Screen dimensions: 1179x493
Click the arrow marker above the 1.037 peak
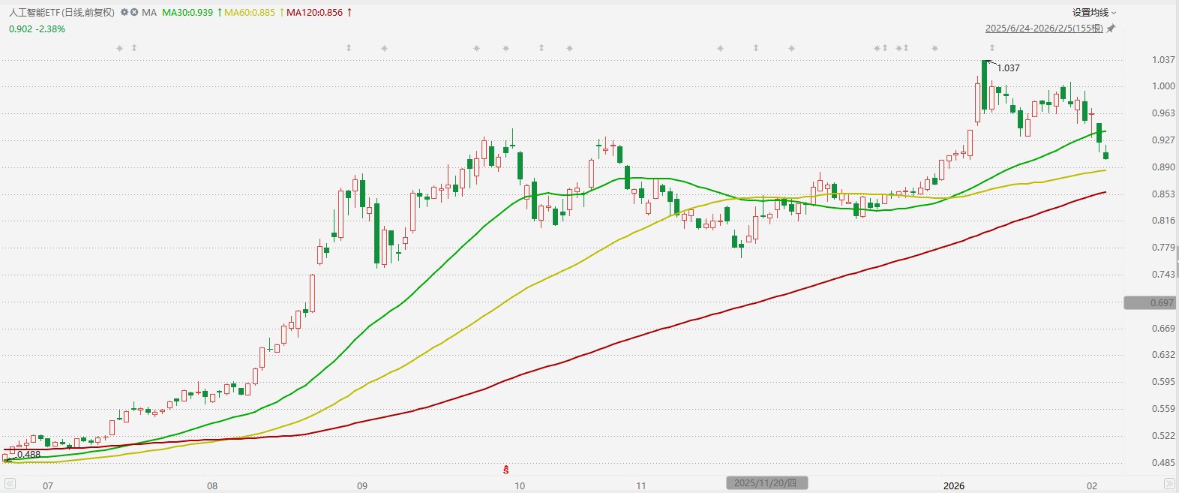(992, 48)
